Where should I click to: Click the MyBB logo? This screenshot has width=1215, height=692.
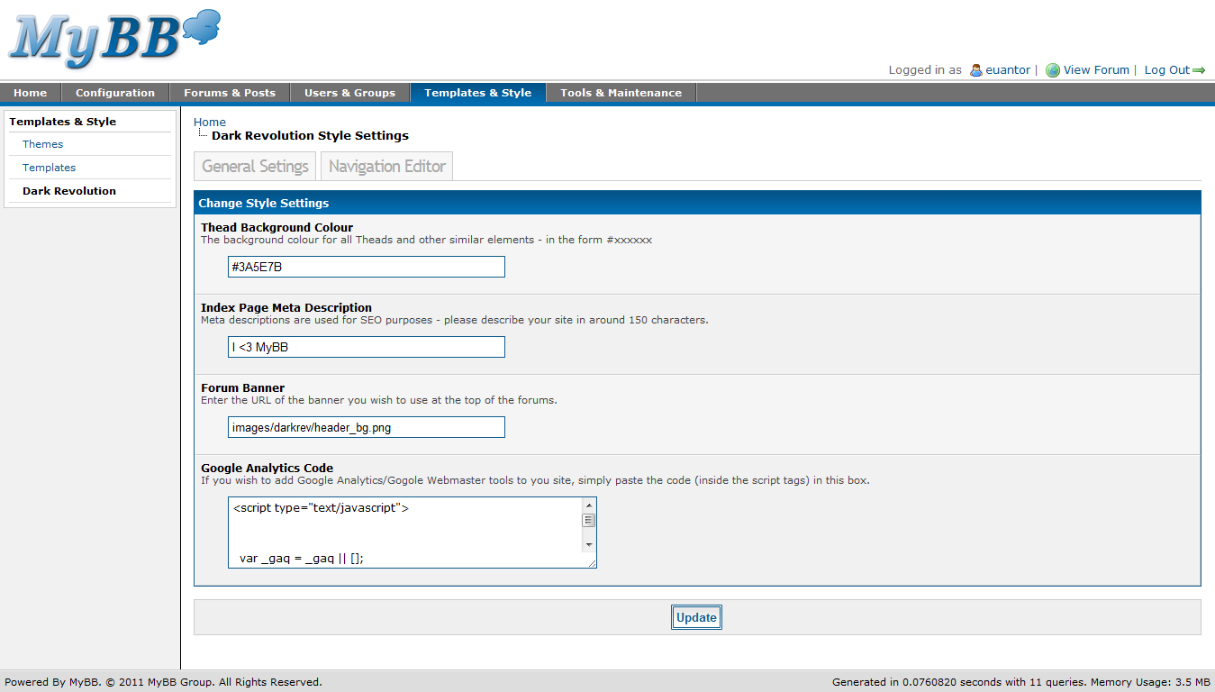(113, 40)
